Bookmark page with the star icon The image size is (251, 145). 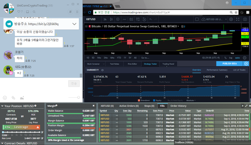point(236,13)
